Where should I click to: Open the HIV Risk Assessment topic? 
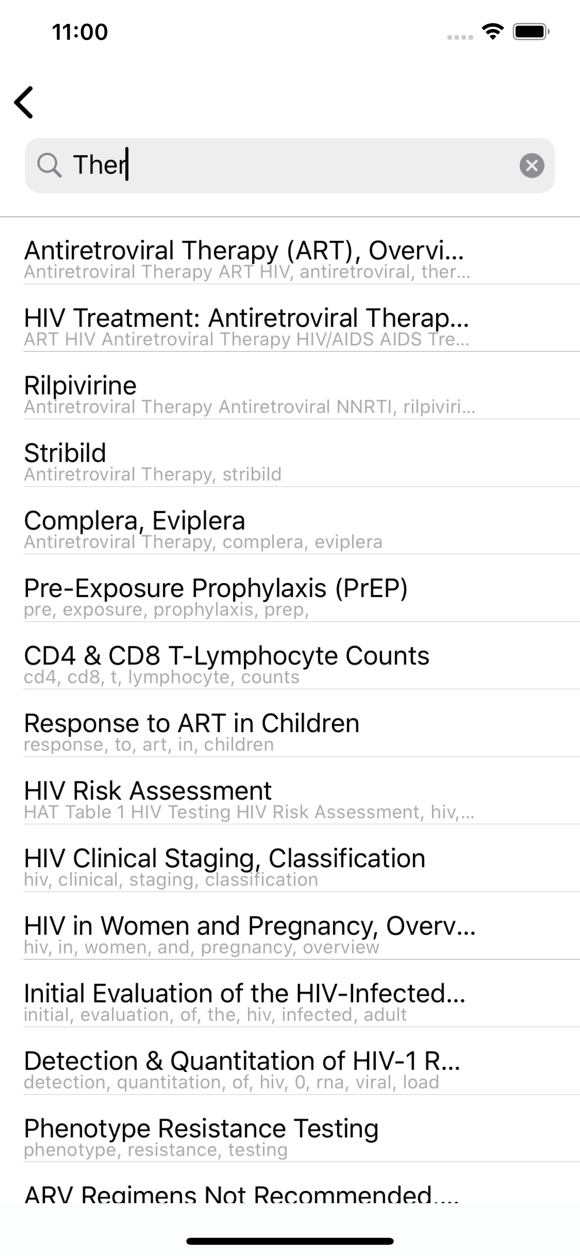click(148, 798)
